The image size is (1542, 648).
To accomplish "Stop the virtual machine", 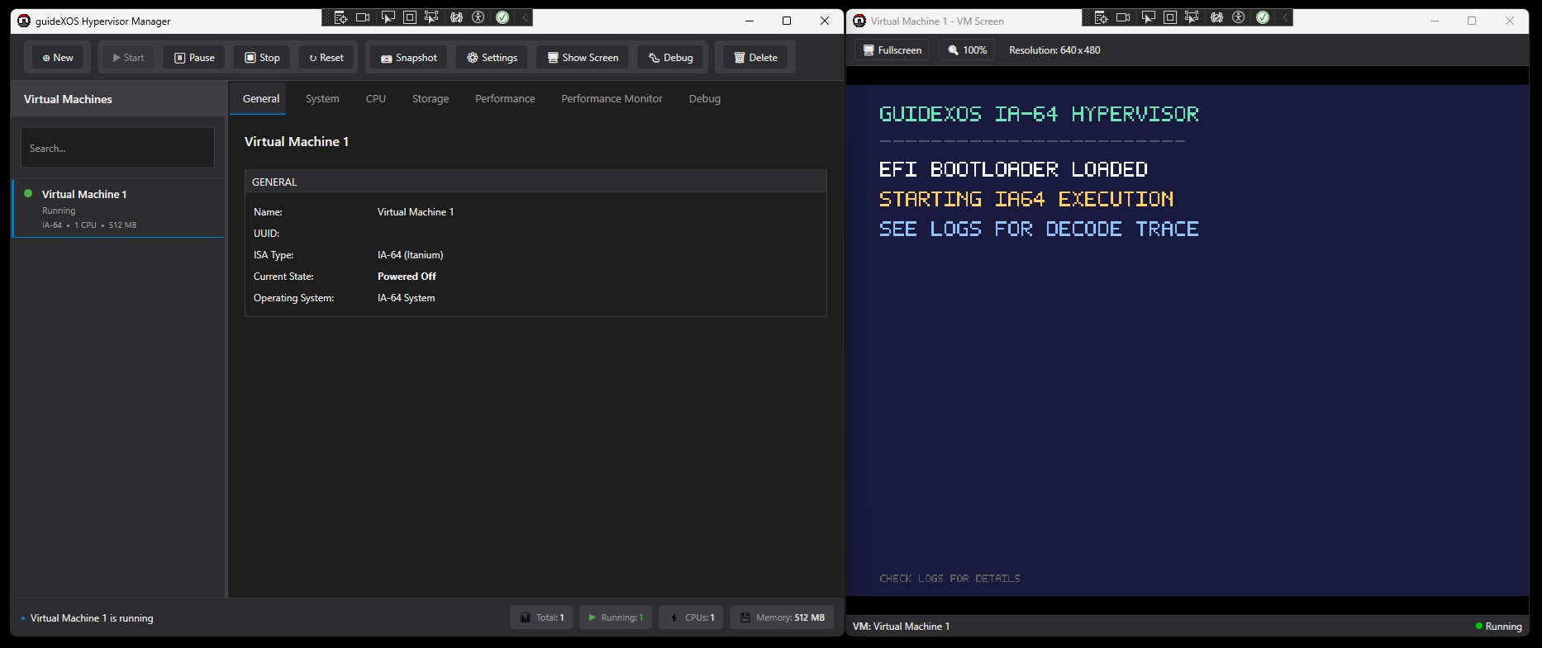I will pos(262,58).
